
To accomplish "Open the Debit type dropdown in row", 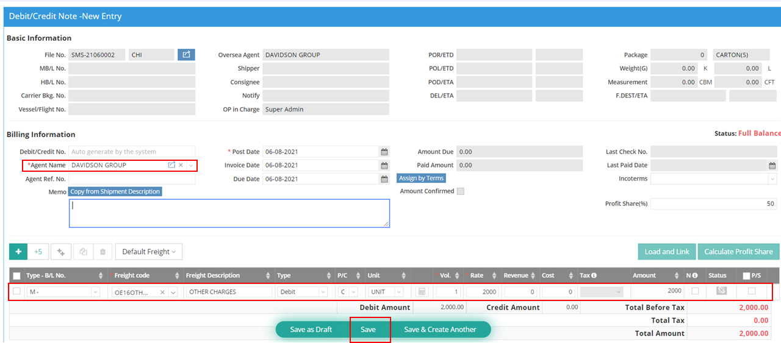I will [301, 292].
